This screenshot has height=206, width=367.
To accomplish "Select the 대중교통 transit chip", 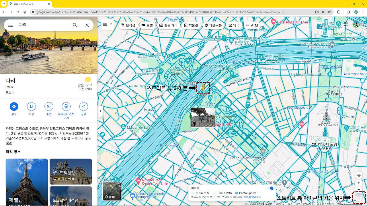I will [x=213, y=25].
